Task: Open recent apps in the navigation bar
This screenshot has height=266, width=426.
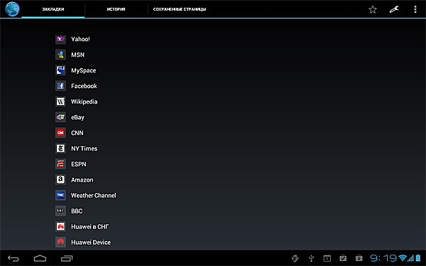Action: 67,258
